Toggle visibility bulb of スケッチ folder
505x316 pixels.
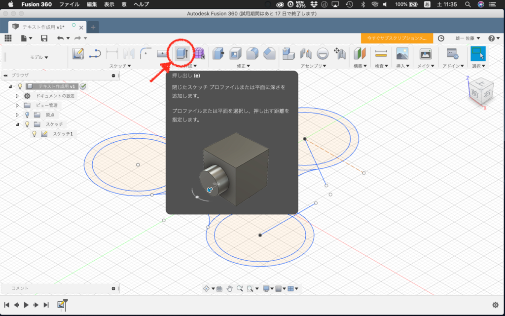pos(28,124)
